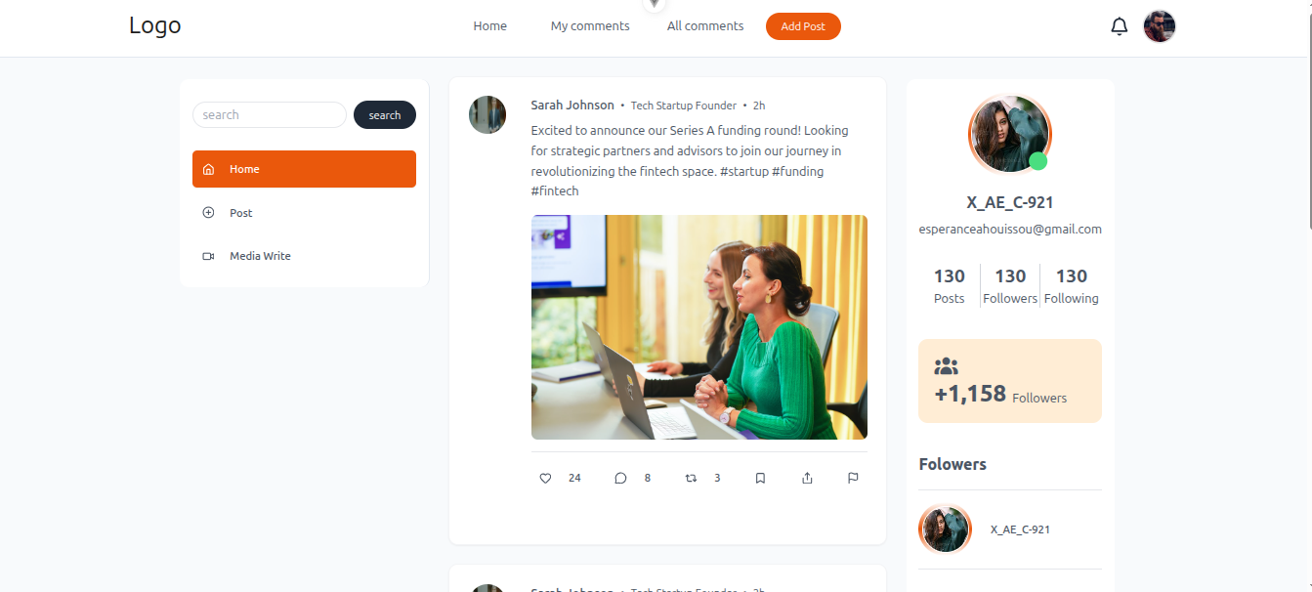Click the followers group icon in orange card

pos(946,367)
